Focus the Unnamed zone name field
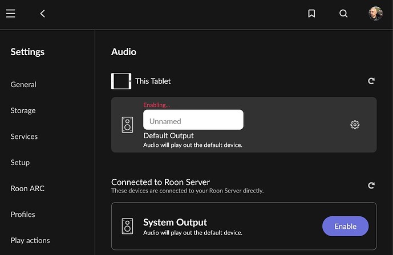Screen dimensions: 393x255 click(193, 120)
